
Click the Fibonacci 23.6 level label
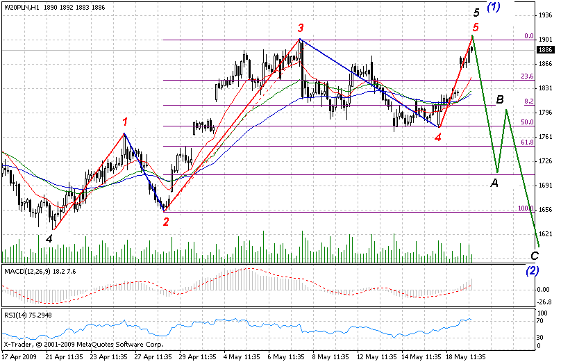pos(528,76)
